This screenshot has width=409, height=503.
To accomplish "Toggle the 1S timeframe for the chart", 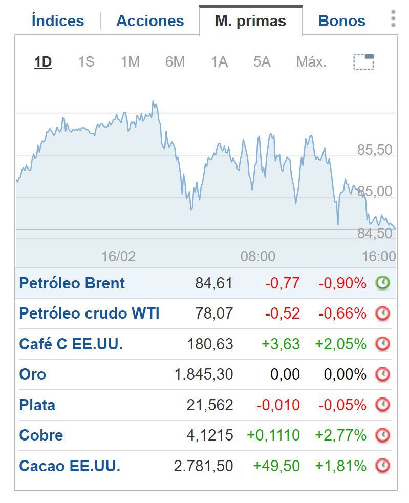I will [87, 62].
